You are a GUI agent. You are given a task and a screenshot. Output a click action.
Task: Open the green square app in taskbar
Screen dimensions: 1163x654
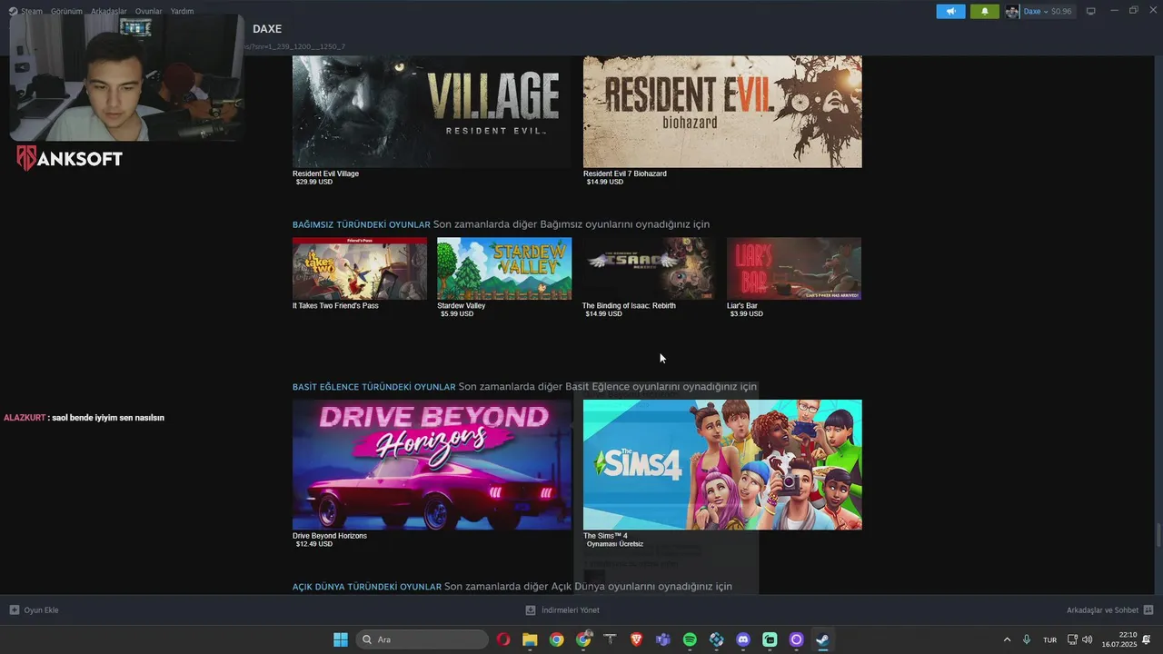click(770, 639)
